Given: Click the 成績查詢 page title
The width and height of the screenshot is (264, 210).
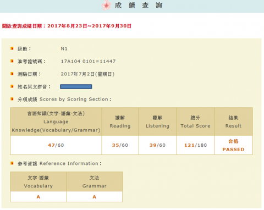Looking at the screenshot, I should [x=139, y=5].
